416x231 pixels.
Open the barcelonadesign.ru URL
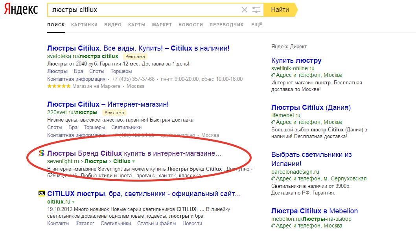[295, 172]
